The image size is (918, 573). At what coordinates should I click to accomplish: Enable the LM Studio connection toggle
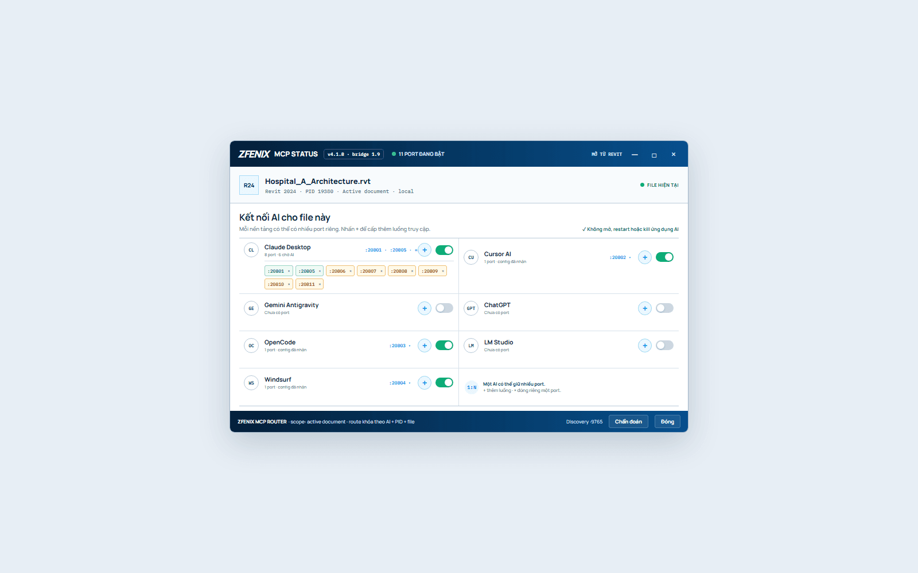click(x=664, y=346)
